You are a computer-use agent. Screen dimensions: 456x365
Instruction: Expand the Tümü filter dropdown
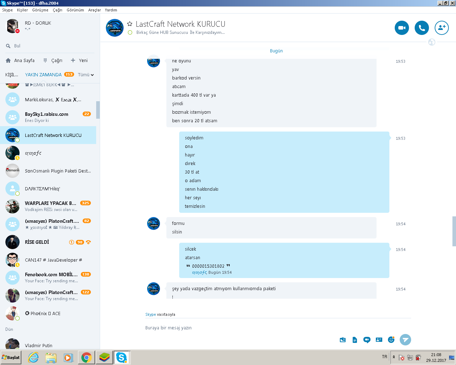(x=86, y=75)
